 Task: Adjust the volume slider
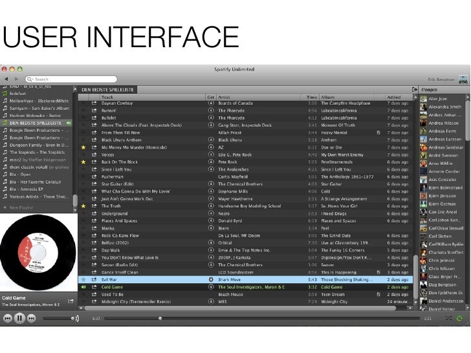pos(59,318)
